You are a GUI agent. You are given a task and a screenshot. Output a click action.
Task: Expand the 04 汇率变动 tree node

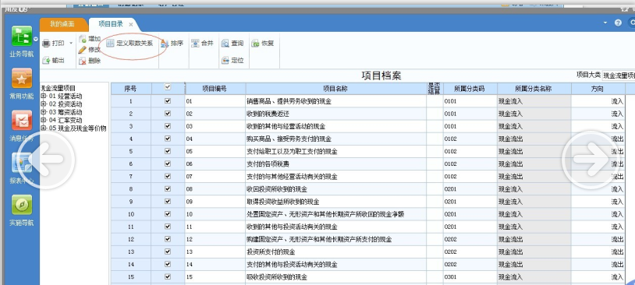44,121
